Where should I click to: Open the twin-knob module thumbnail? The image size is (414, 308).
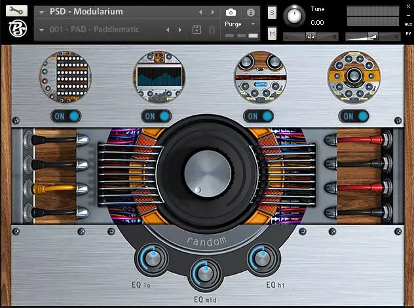click(260, 77)
